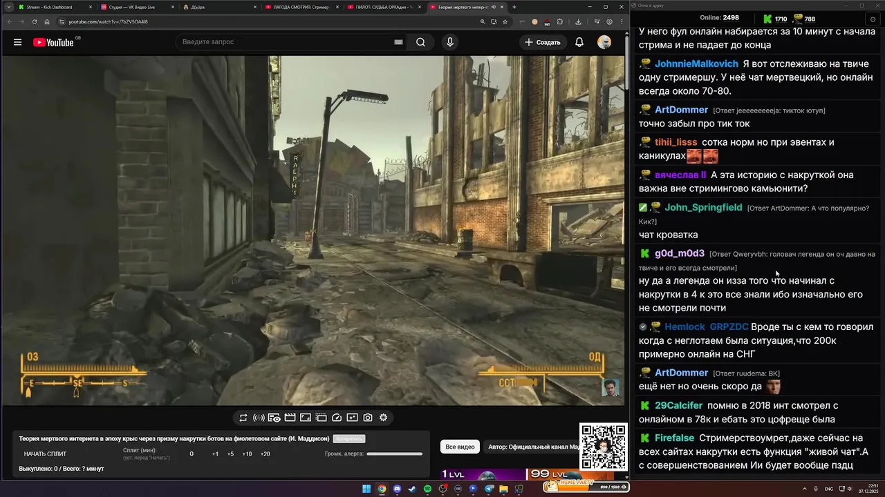Expand the system tray hidden icons chevron
Screen dimensions: 885x497
804,489
